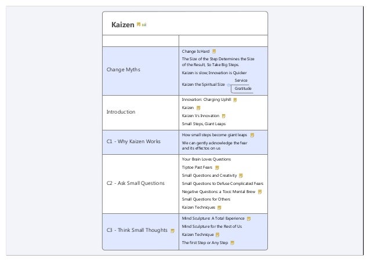Select the Introduction topic cell
This screenshot has height=262, width=370.
click(x=141, y=112)
